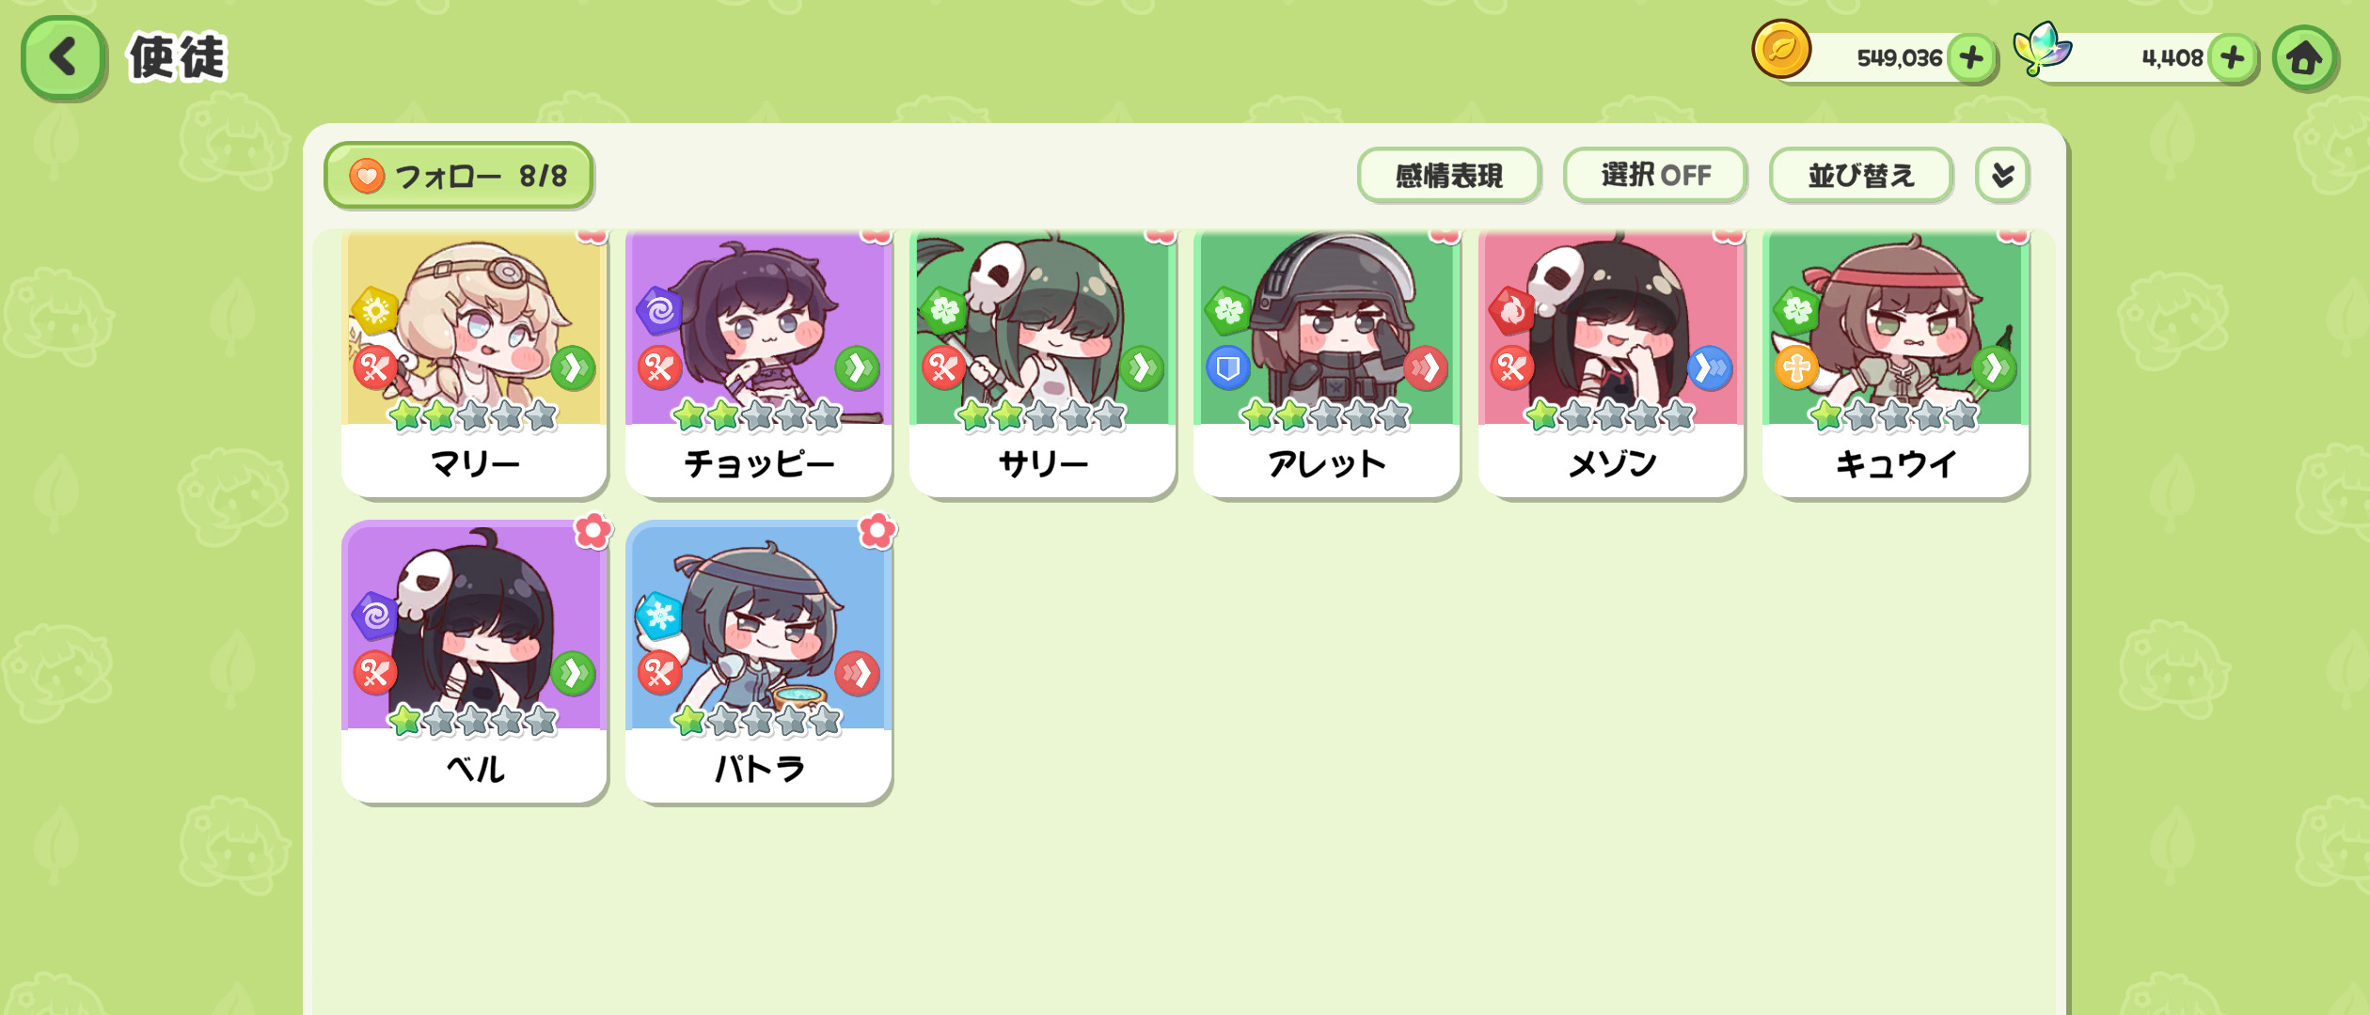Open the 感情表現 emotion expression menu
Screen dimensions: 2370x1015
(x=1449, y=175)
